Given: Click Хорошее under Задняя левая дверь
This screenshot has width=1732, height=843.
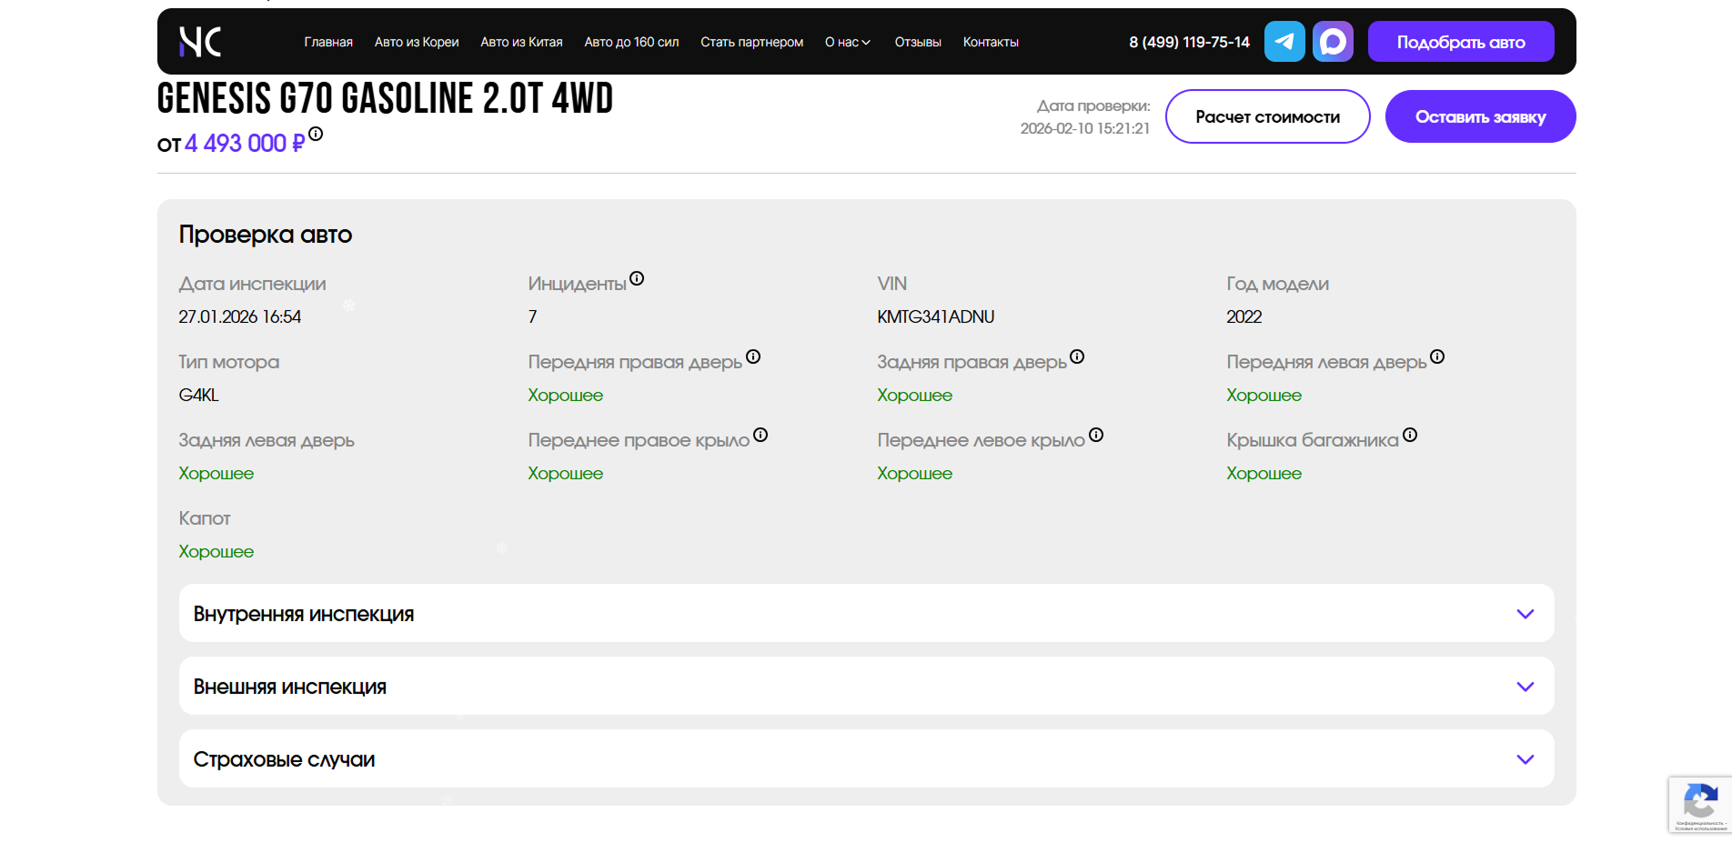Looking at the screenshot, I should [x=216, y=473].
